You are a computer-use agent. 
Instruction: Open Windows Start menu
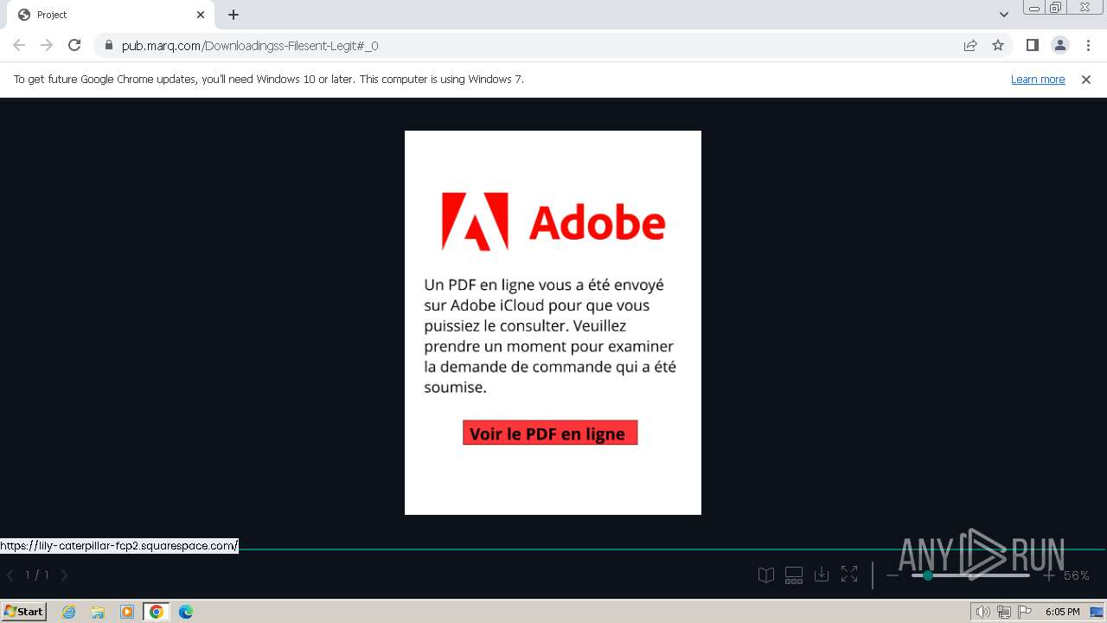click(x=24, y=611)
